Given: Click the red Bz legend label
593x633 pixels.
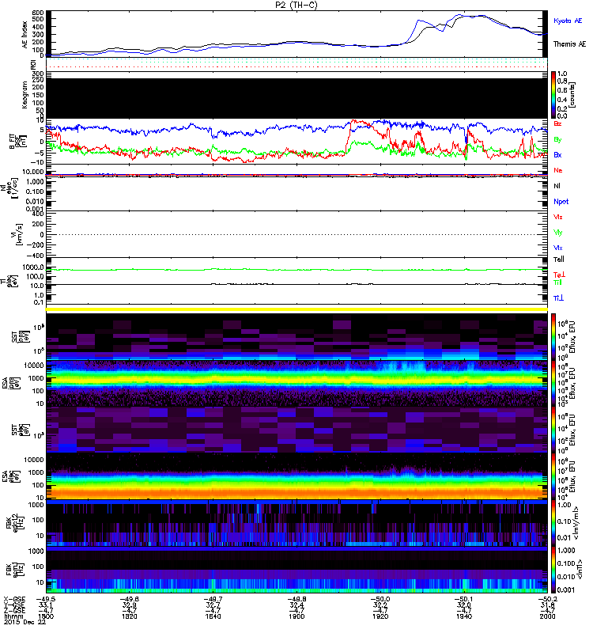Looking at the screenshot, I should [x=557, y=123].
